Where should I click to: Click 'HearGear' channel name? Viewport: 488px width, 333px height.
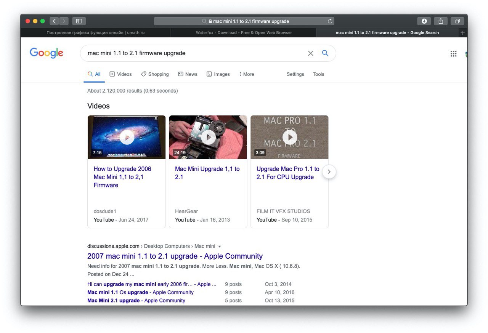(186, 211)
